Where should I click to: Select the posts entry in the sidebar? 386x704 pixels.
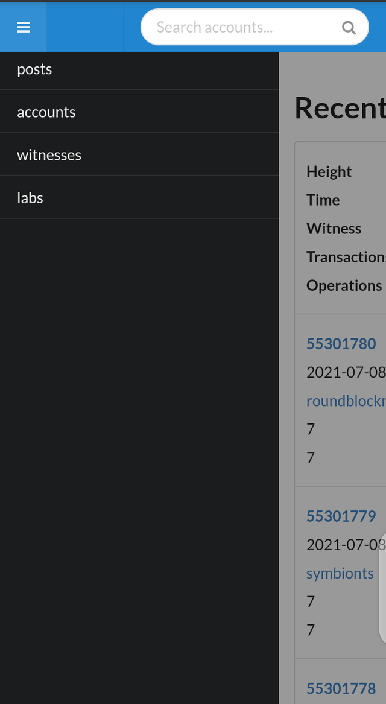(34, 69)
